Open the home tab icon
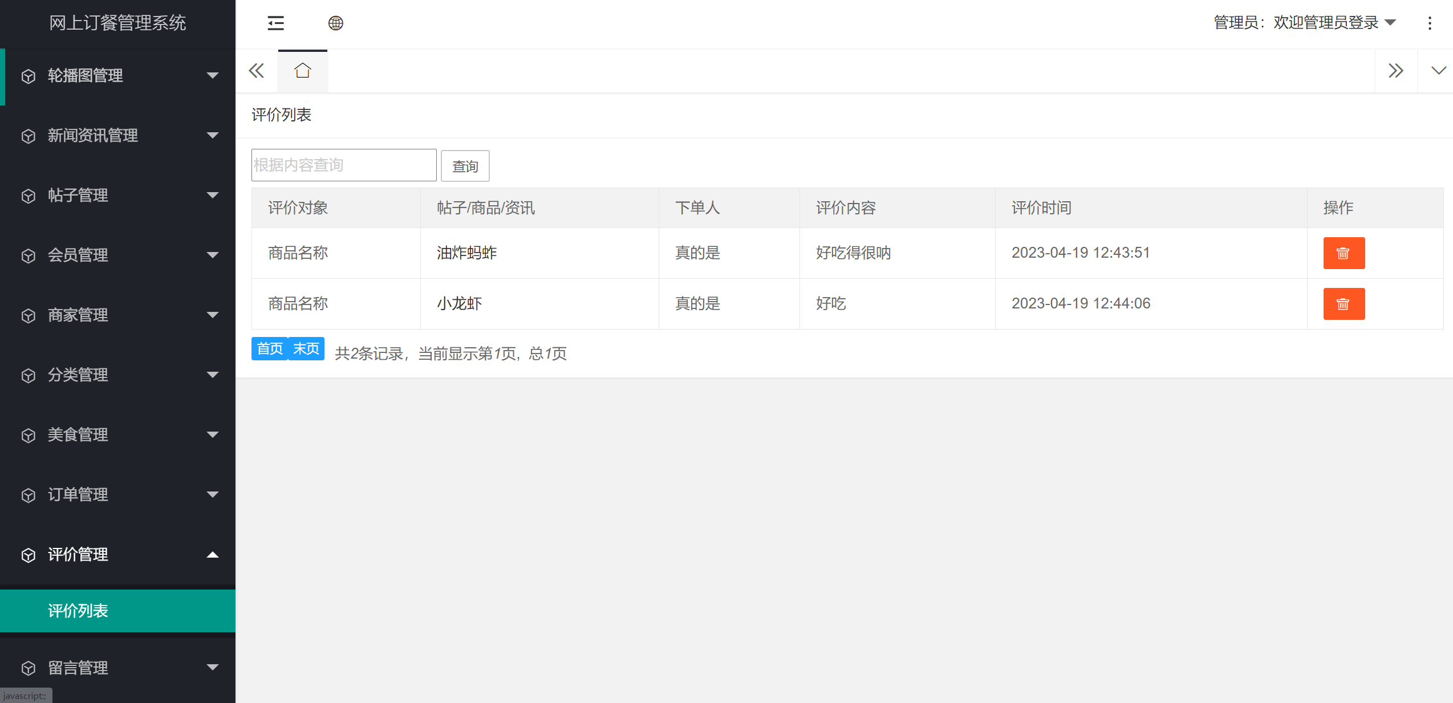Image resolution: width=1453 pixels, height=703 pixels. coord(302,71)
